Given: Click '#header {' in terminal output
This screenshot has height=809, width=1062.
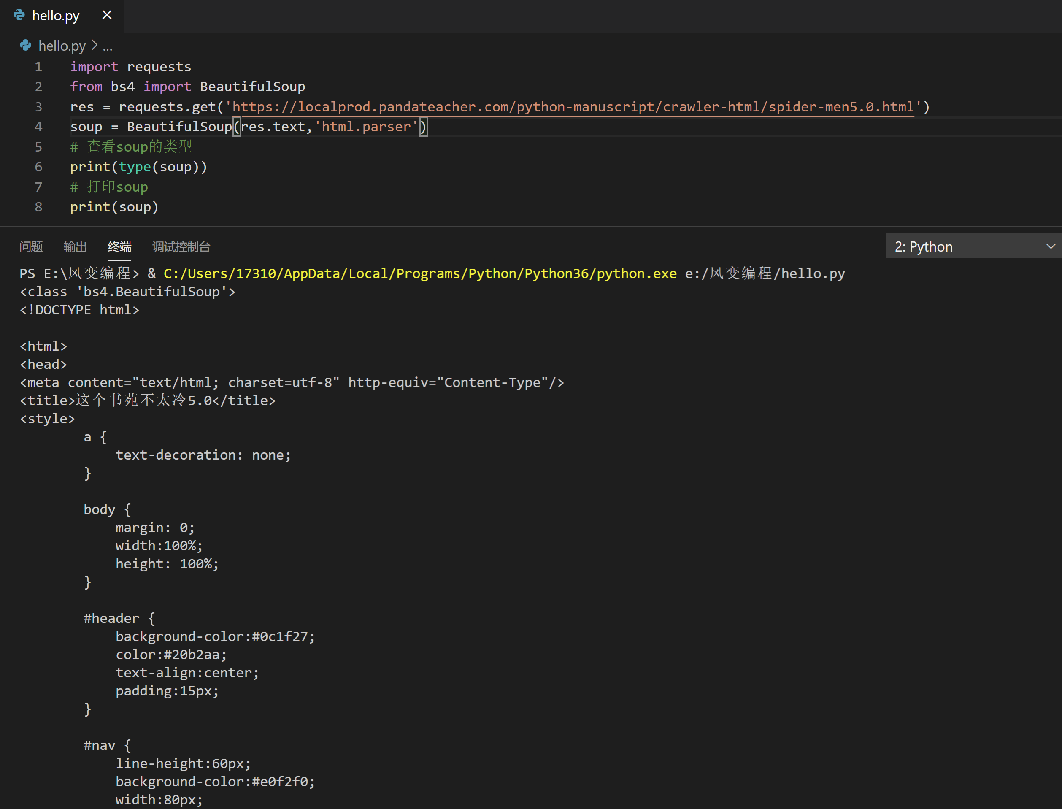Looking at the screenshot, I should (119, 618).
